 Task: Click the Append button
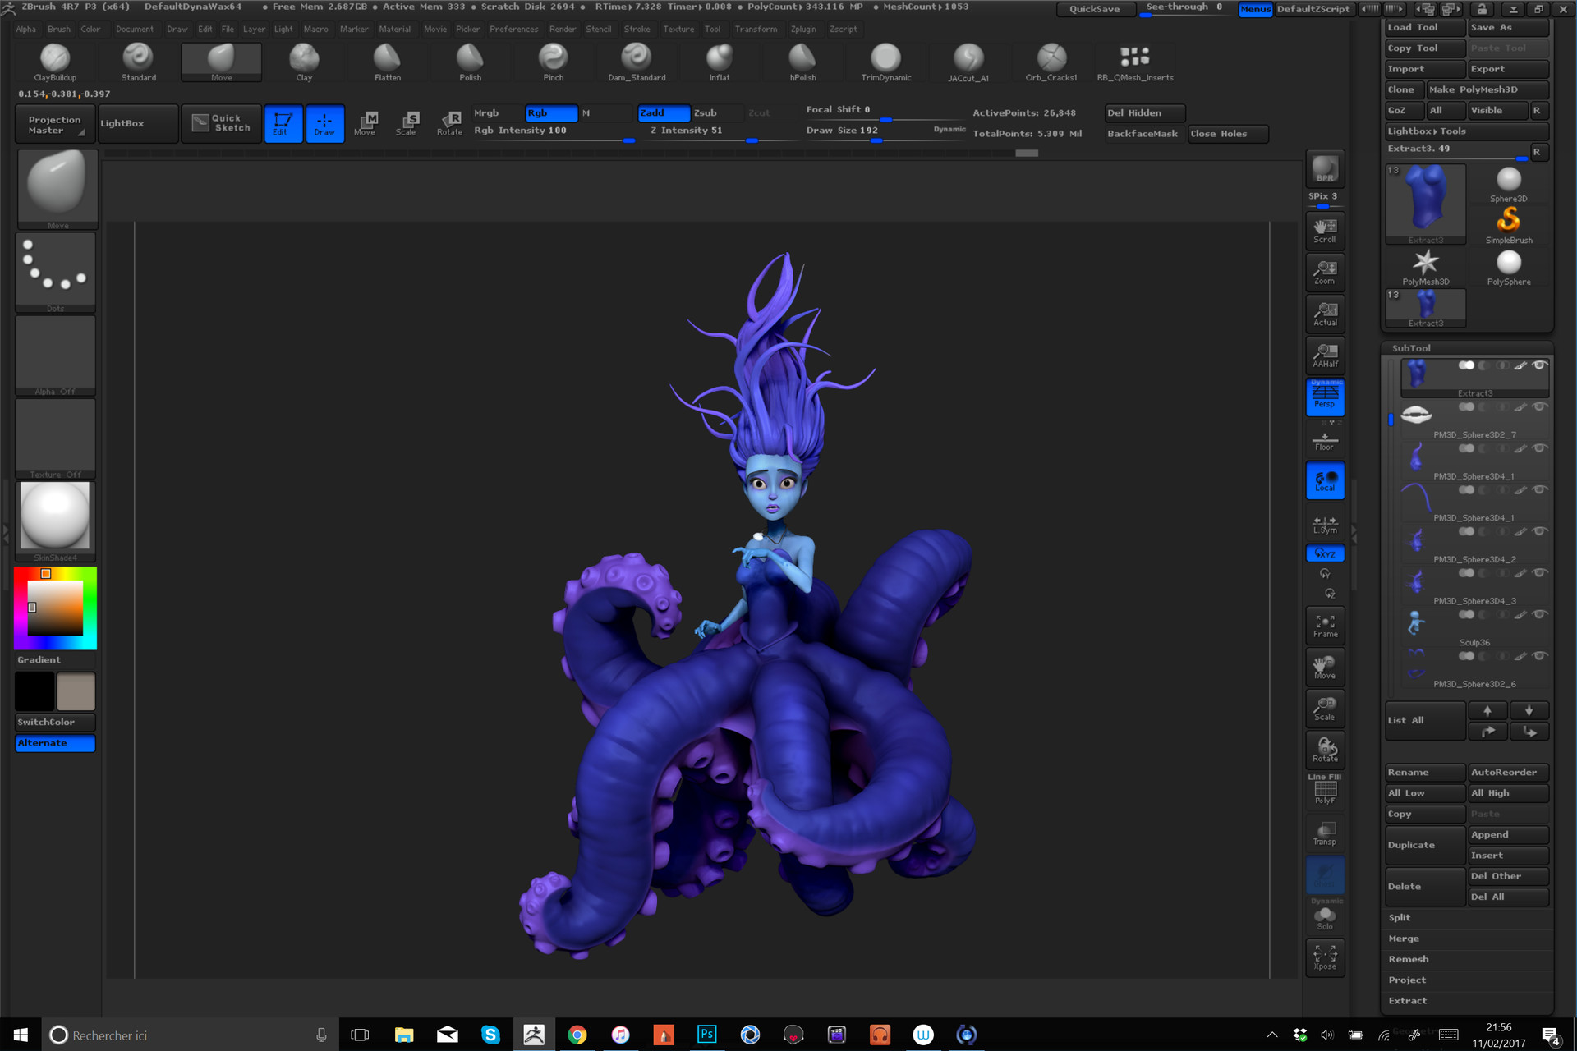1508,835
